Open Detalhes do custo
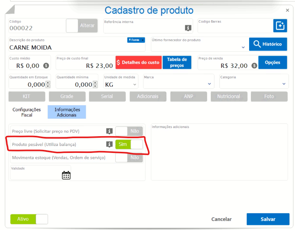This screenshot has height=230, width=295. point(138,62)
